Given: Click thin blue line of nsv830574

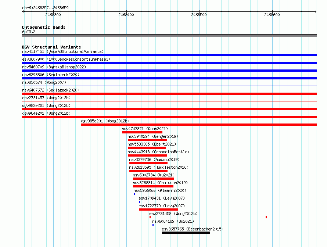Looking at the screenshot, I should [x=169, y=86].
